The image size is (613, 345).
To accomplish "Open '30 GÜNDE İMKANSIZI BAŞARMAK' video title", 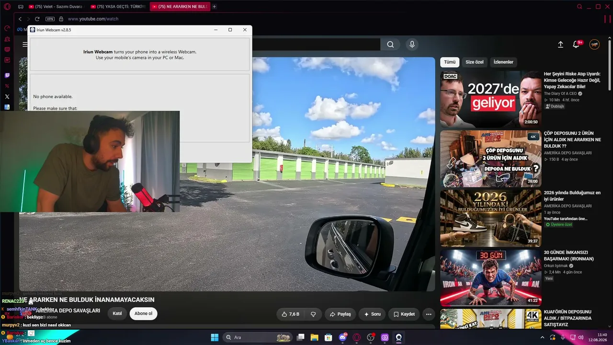I will tap(569, 255).
